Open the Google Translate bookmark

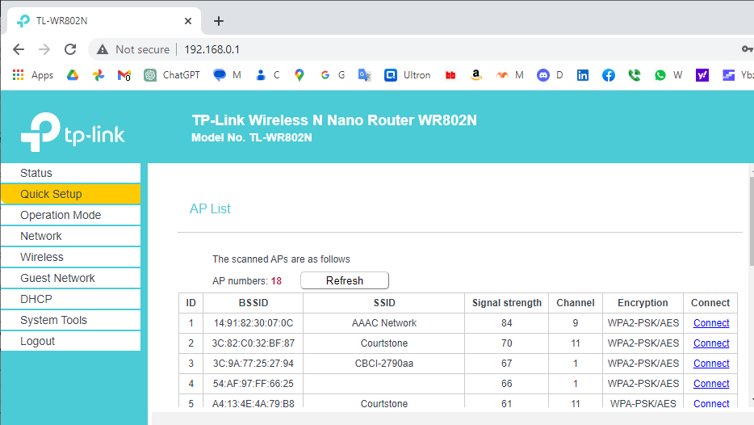[x=365, y=75]
